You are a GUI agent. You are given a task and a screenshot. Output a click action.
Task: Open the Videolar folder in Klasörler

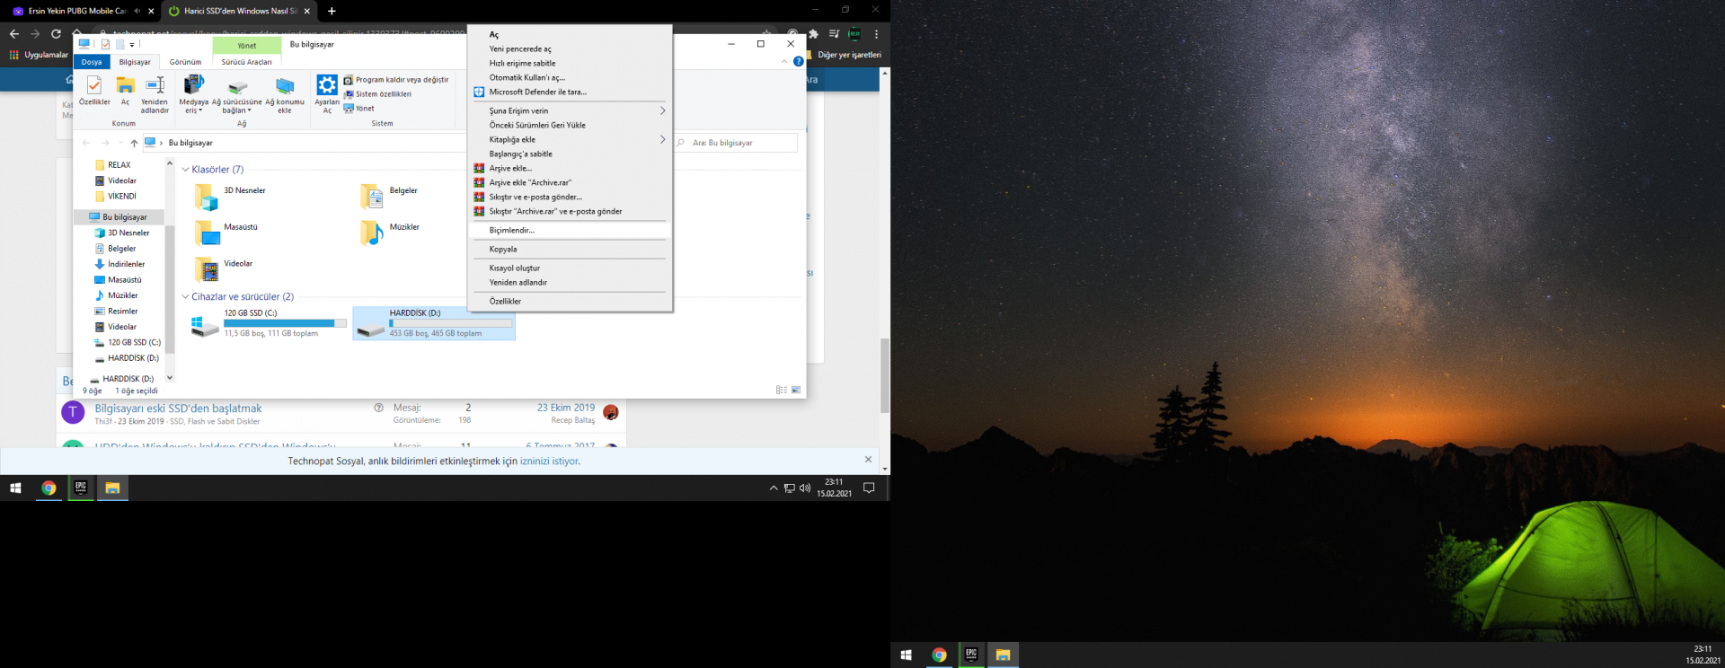(x=207, y=270)
